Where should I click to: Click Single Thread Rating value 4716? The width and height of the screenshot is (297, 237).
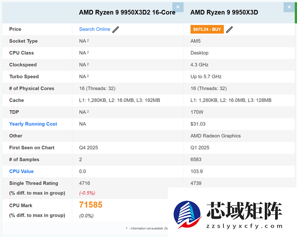[85, 183]
